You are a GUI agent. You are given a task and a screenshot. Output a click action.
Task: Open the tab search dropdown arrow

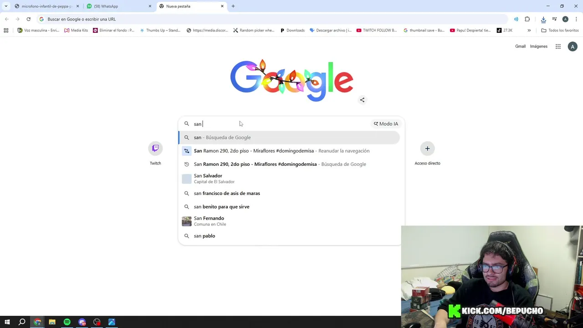[6, 6]
